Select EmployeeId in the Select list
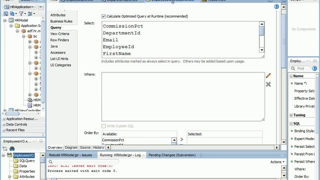This screenshot has width=320, height=180. point(118,46)
